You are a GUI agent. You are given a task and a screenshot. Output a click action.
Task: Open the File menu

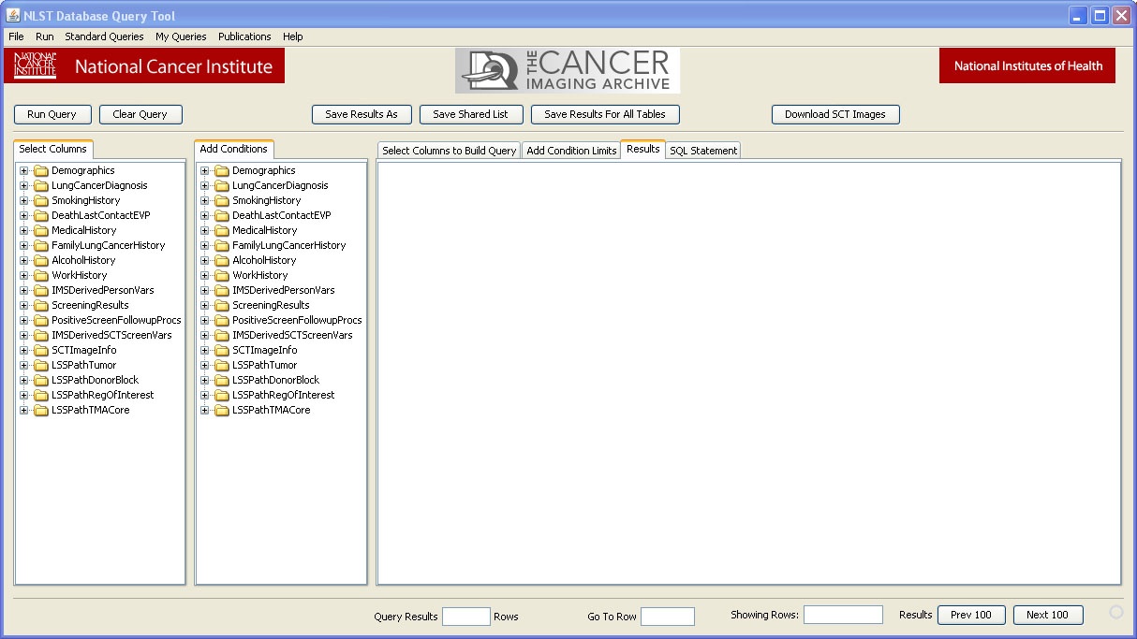(16, 36)
